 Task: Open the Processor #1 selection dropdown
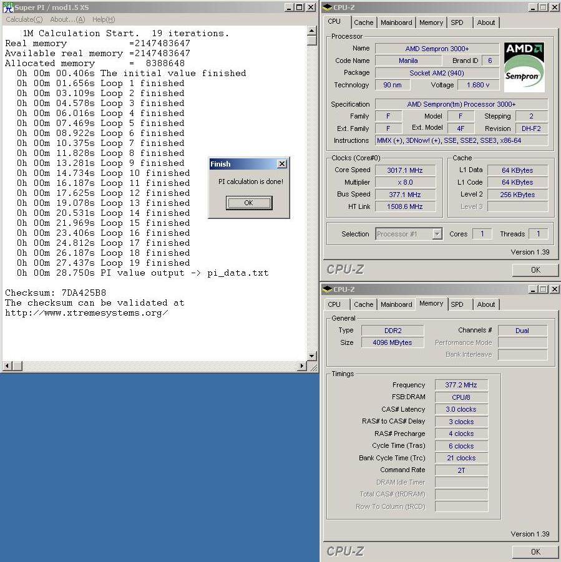point(437,234)
